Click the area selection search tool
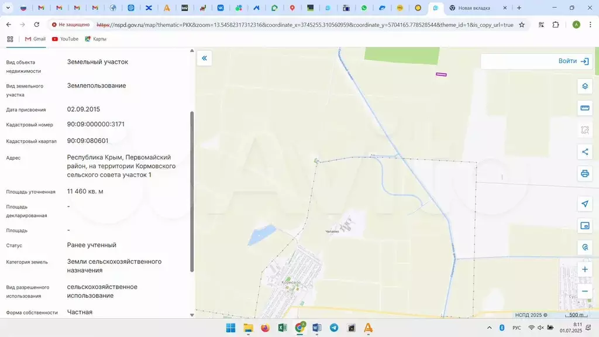Viewport: 599px width, 337px height. click(x=585, y=130)
